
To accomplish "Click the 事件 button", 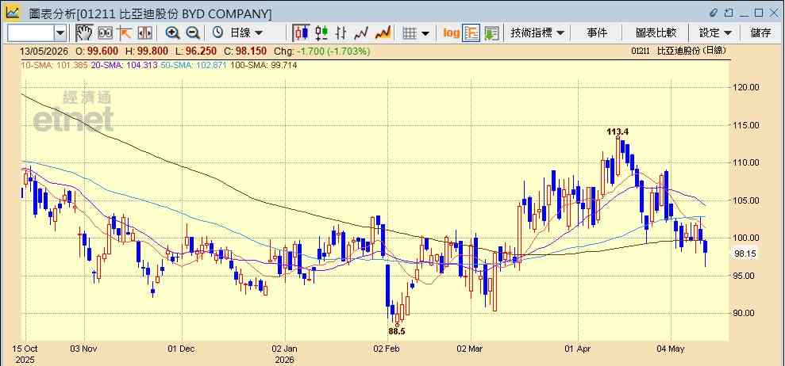I will pos(597,33).
